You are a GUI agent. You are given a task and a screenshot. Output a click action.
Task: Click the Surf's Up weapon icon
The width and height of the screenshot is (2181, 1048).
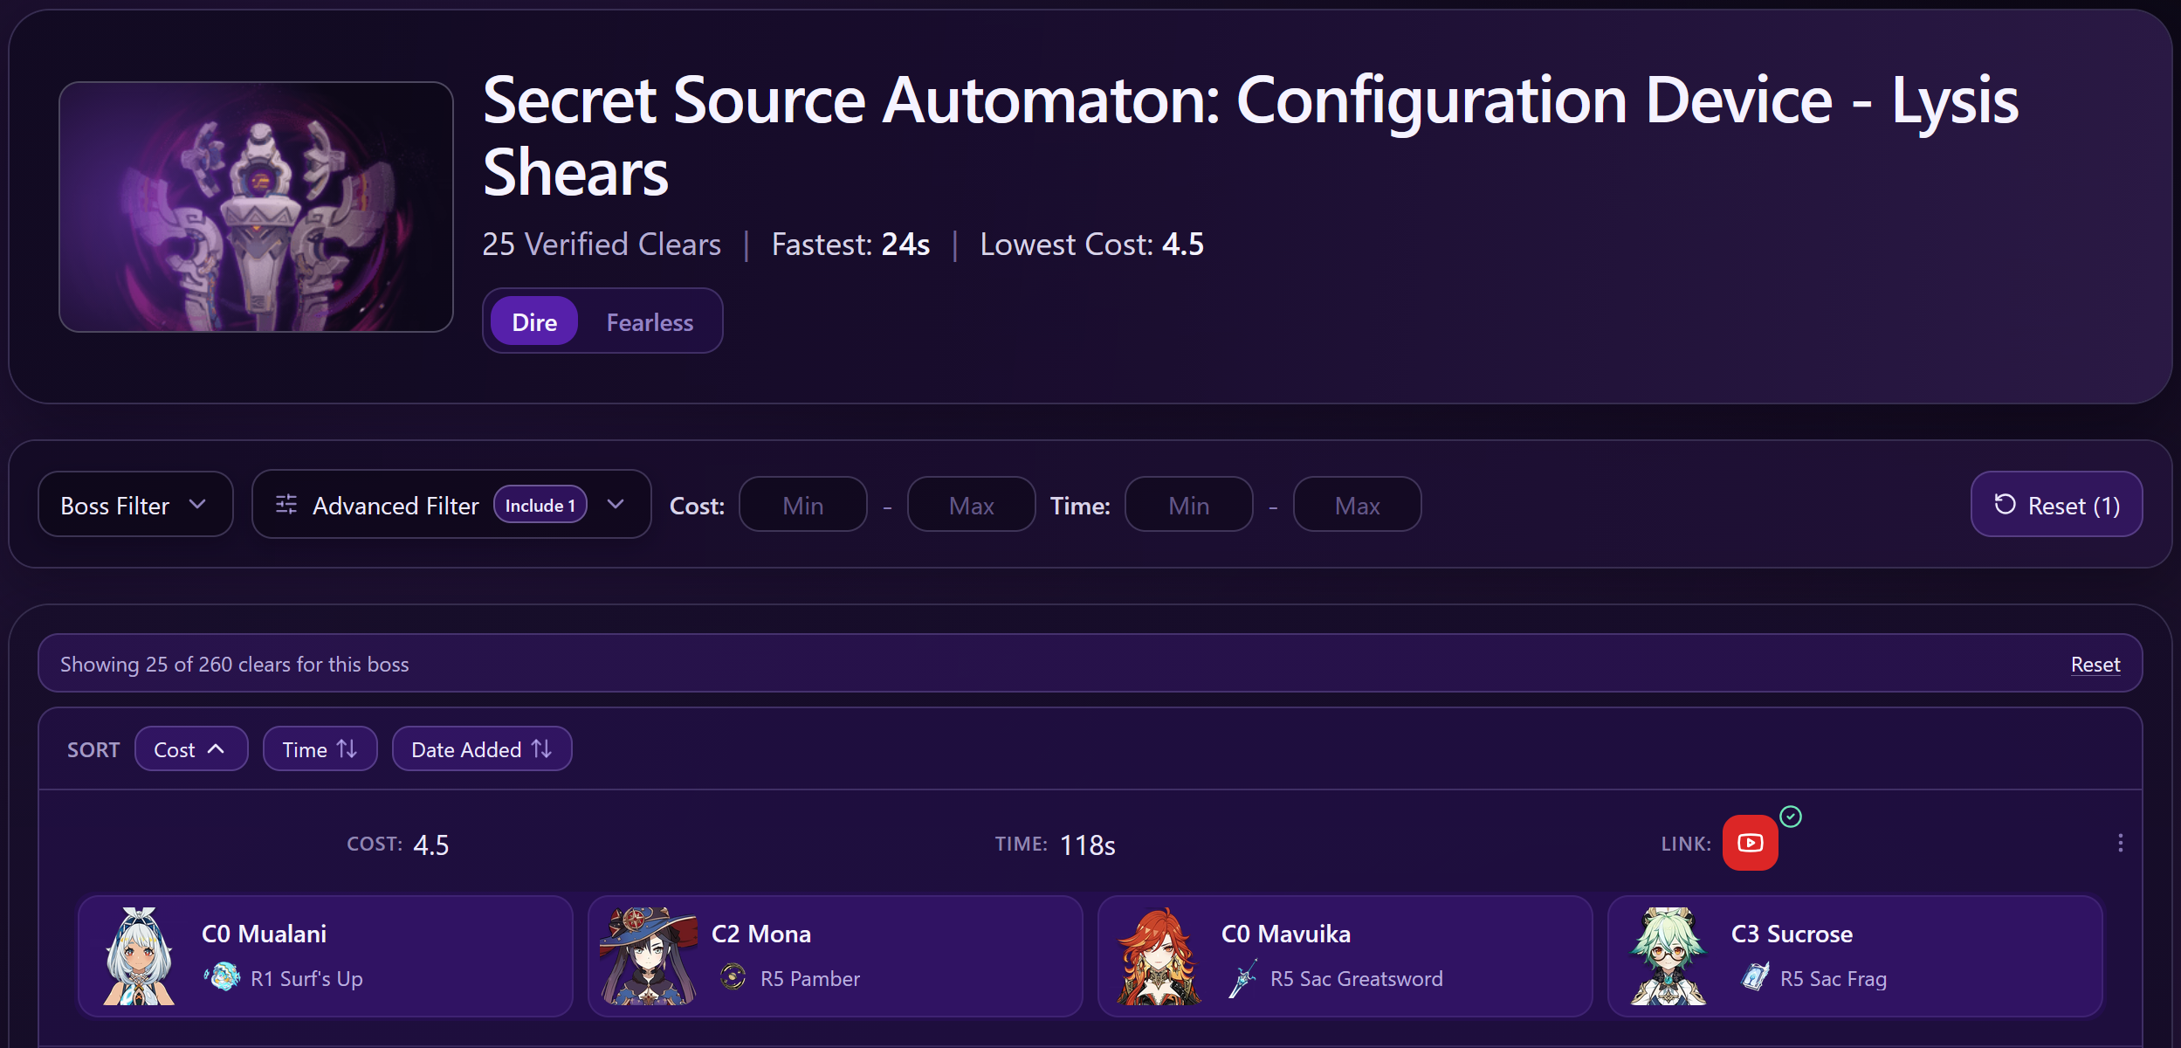coord(223,978)
